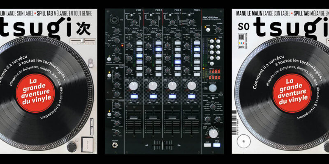Click the PGM 3 low EQ knob
The height and width of the screenshot is (164, 329).
(167, 71)
